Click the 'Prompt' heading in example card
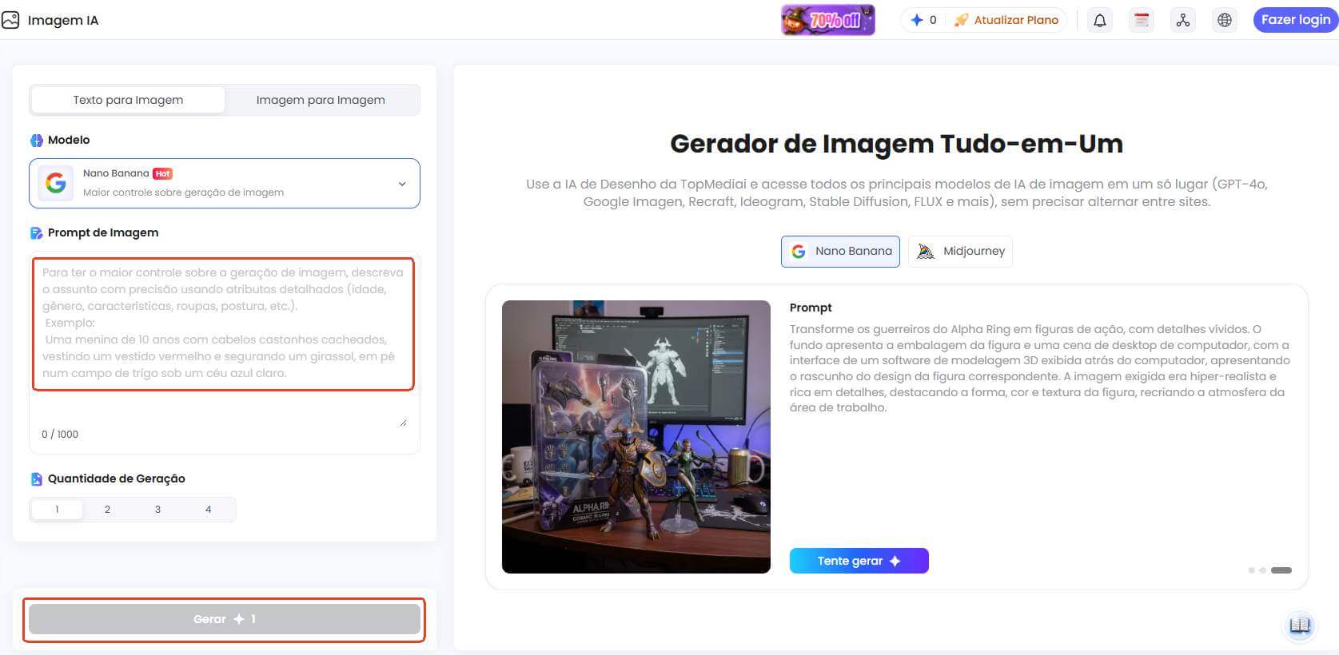The width and height of the screenshot is (1339, 655). point(811,308)
